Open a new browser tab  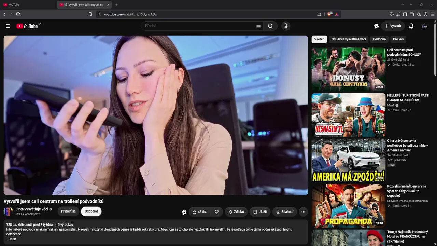(x=116, y=5)
